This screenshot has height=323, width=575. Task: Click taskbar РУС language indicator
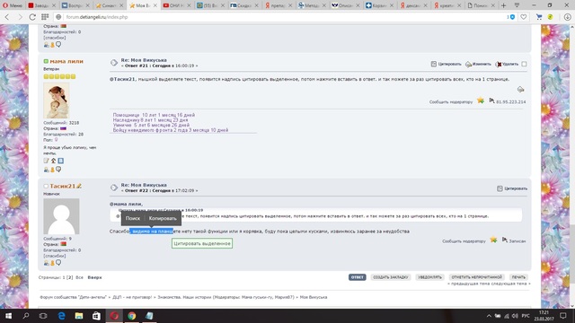point(526,316)
